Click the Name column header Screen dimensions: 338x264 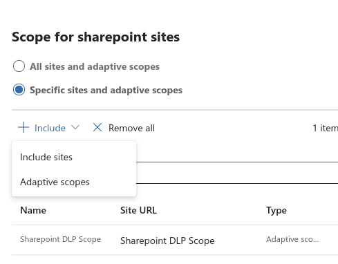(33, 210)
